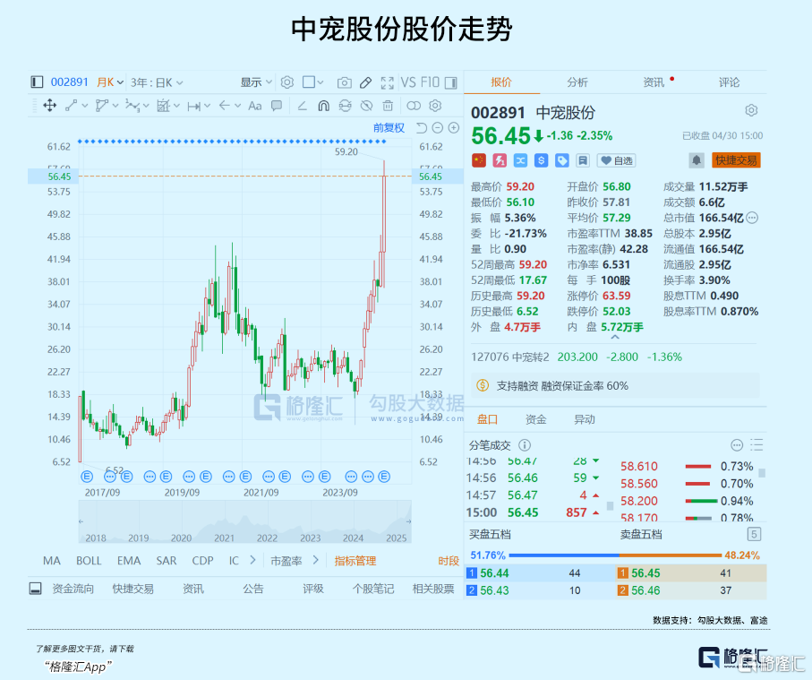The height and width of the screenshot is (680, 812).
Task: Open the 资金流向 bottom tab
Action: point(73,589)
